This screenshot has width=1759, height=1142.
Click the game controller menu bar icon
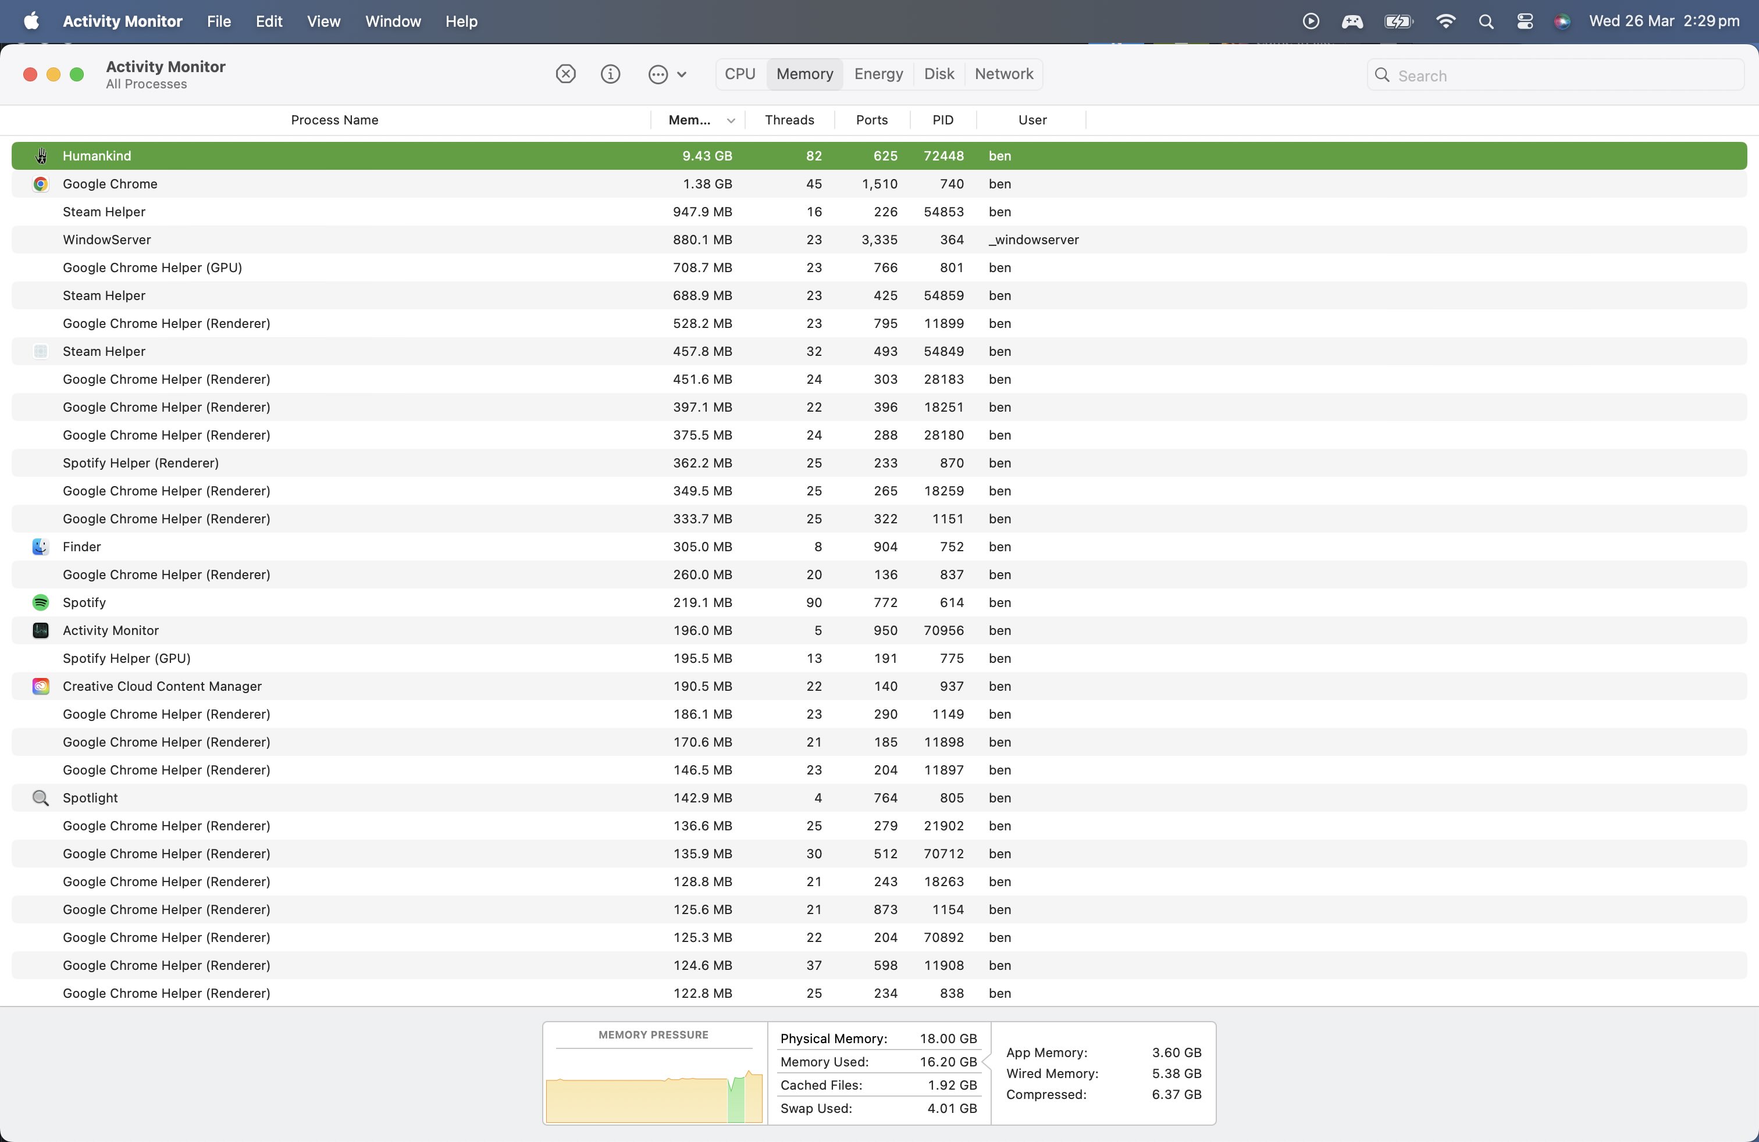[1352, 22]
